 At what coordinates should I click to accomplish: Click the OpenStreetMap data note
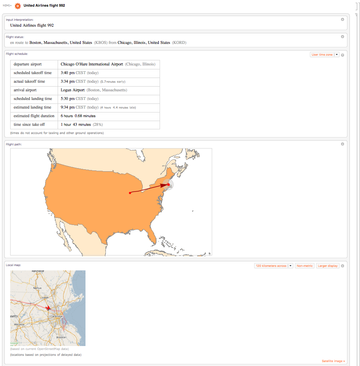click(40, 349)
